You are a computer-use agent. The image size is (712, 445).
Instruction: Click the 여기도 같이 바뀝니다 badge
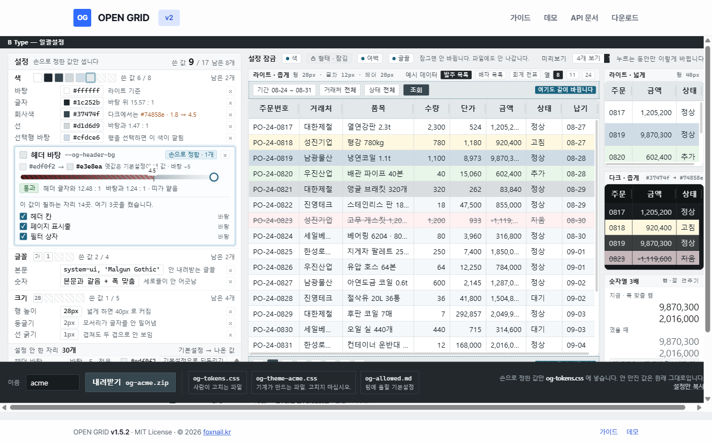click(566, 90)
